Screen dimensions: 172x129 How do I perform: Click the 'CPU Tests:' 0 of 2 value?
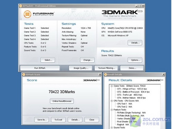(43, 43)
